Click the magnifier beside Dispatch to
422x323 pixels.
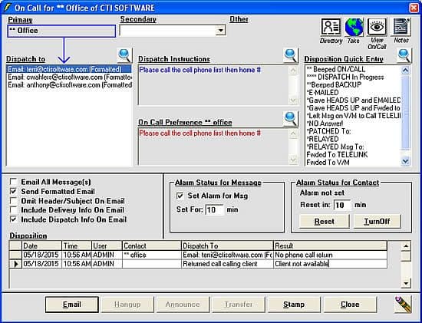(124, 56)
